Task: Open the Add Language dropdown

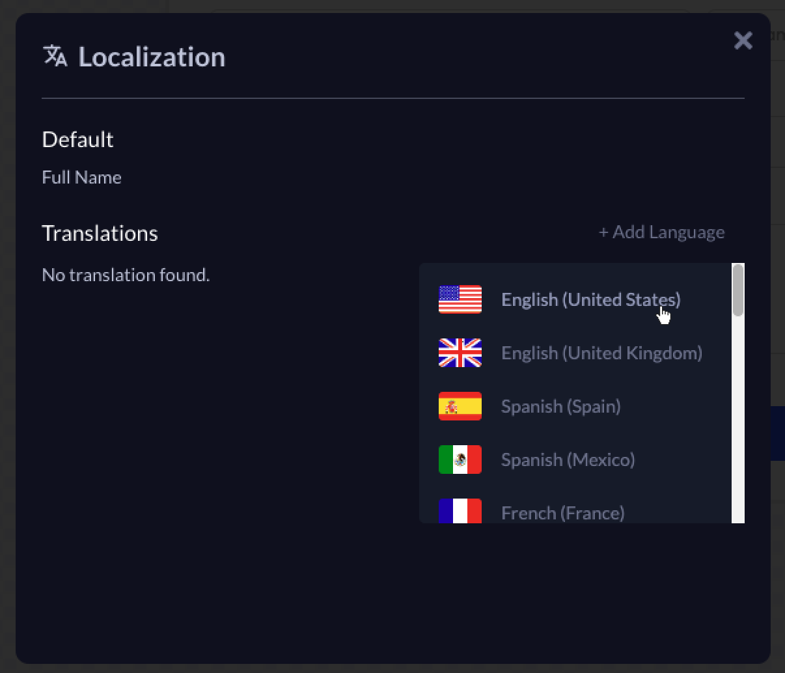Action: 661,232
